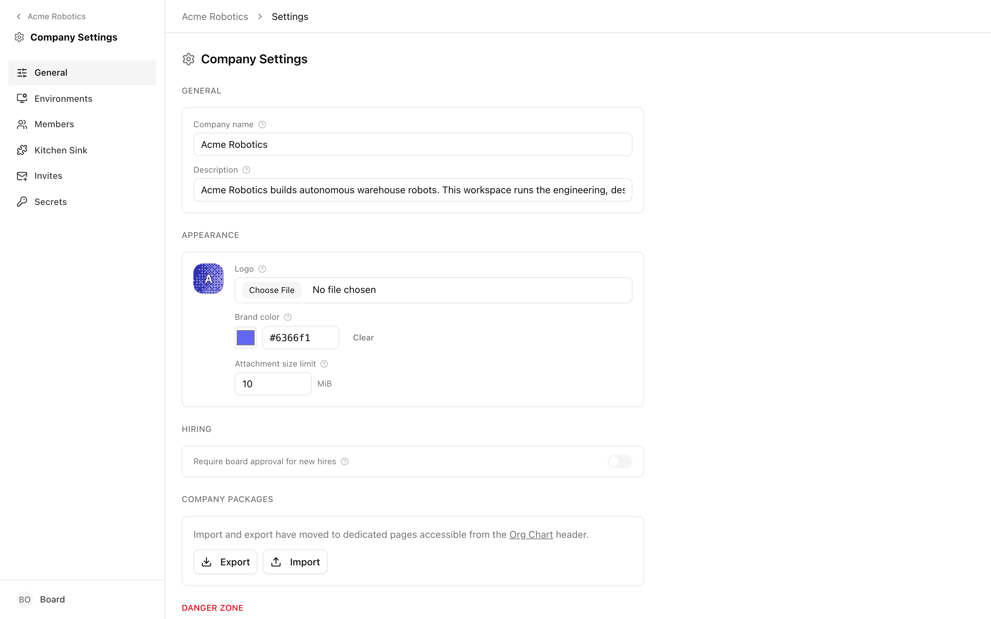Click the General sliders icon
The width and height of the screenshot is (991, 619).
click(x=22, y=73)
